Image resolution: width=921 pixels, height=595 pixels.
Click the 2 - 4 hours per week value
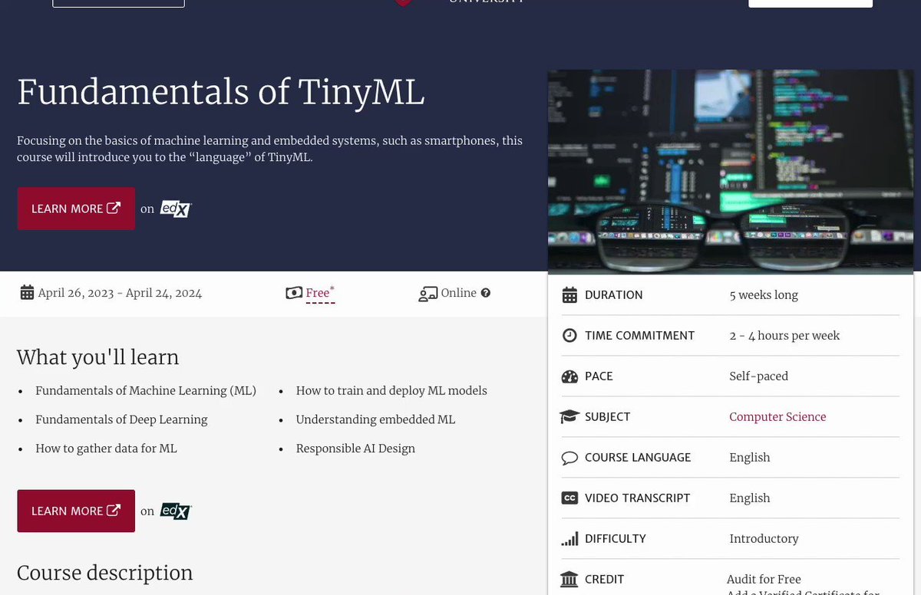784,336
